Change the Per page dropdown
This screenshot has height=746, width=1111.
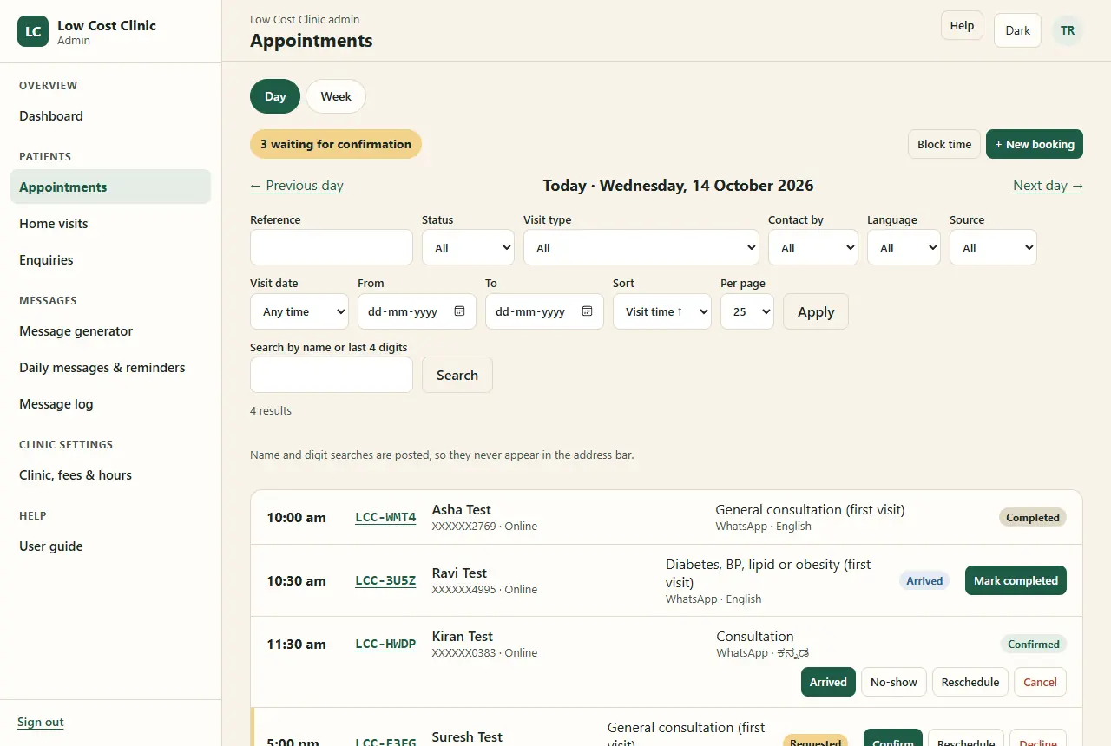tap(747, 311)
